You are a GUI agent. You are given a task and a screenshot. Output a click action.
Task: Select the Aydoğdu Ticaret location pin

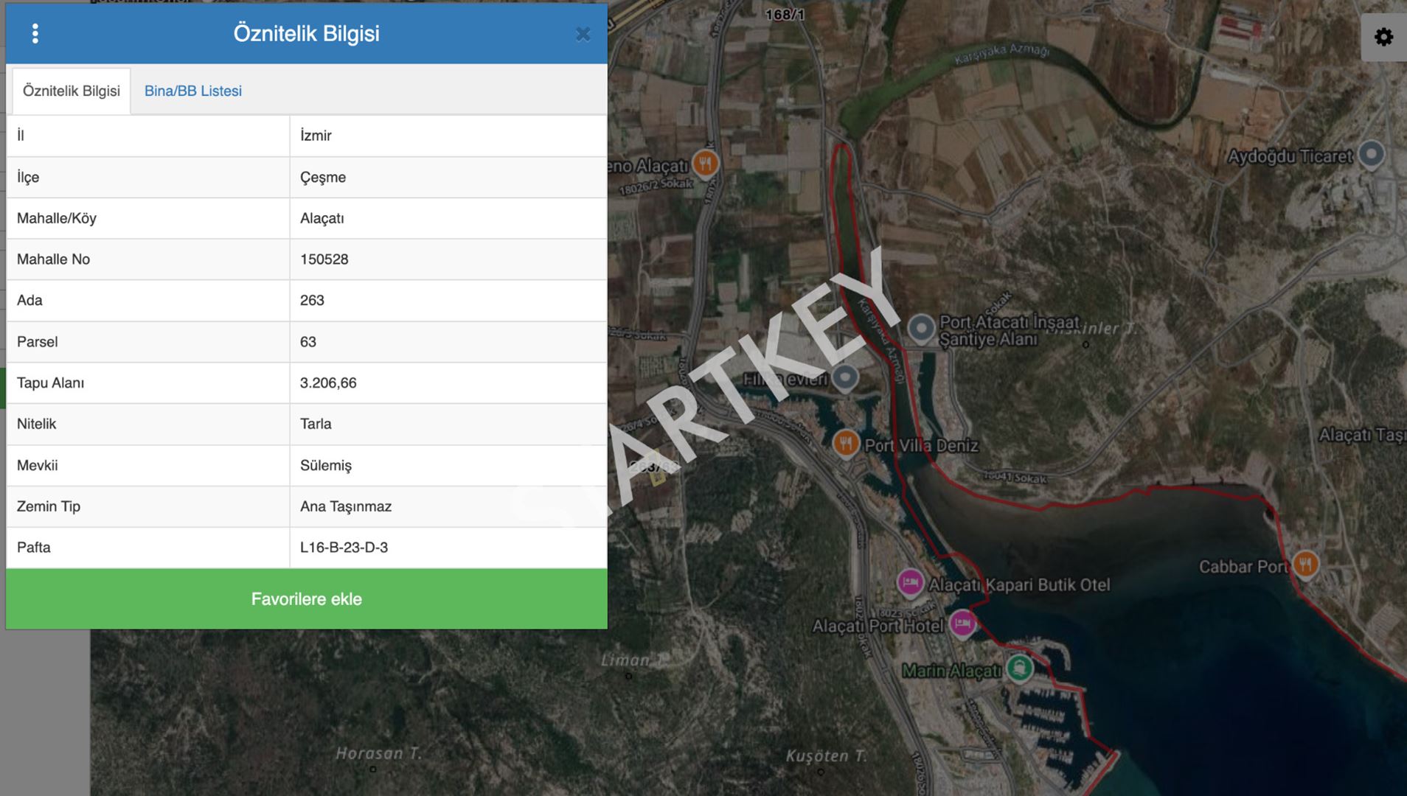(x=1371, y=153)
